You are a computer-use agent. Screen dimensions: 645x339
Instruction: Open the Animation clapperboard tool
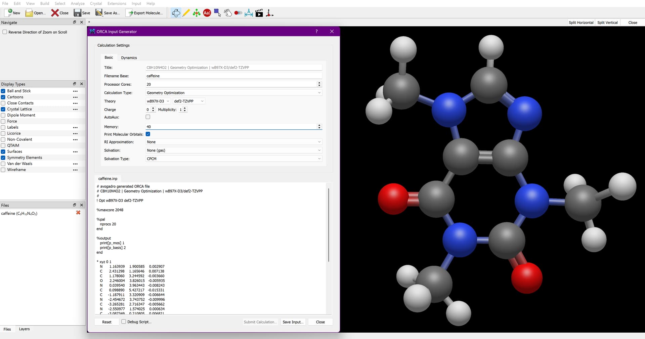(x=259, y=13)
